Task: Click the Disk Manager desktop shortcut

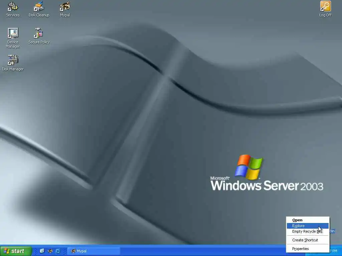Action: [x=13, y=63]
